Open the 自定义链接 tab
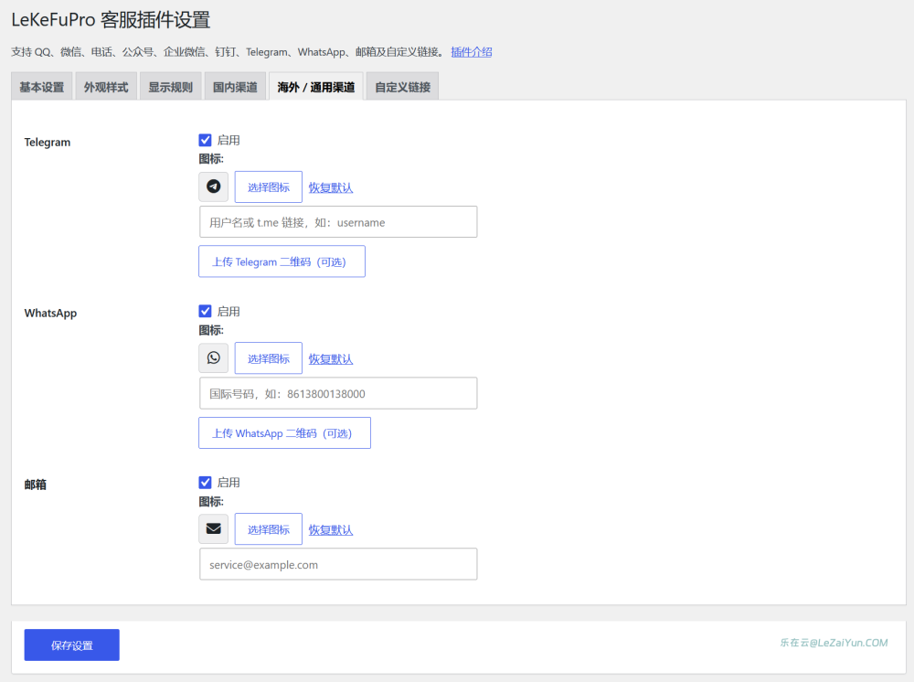The image size is (914, 682). coord(402,87)
